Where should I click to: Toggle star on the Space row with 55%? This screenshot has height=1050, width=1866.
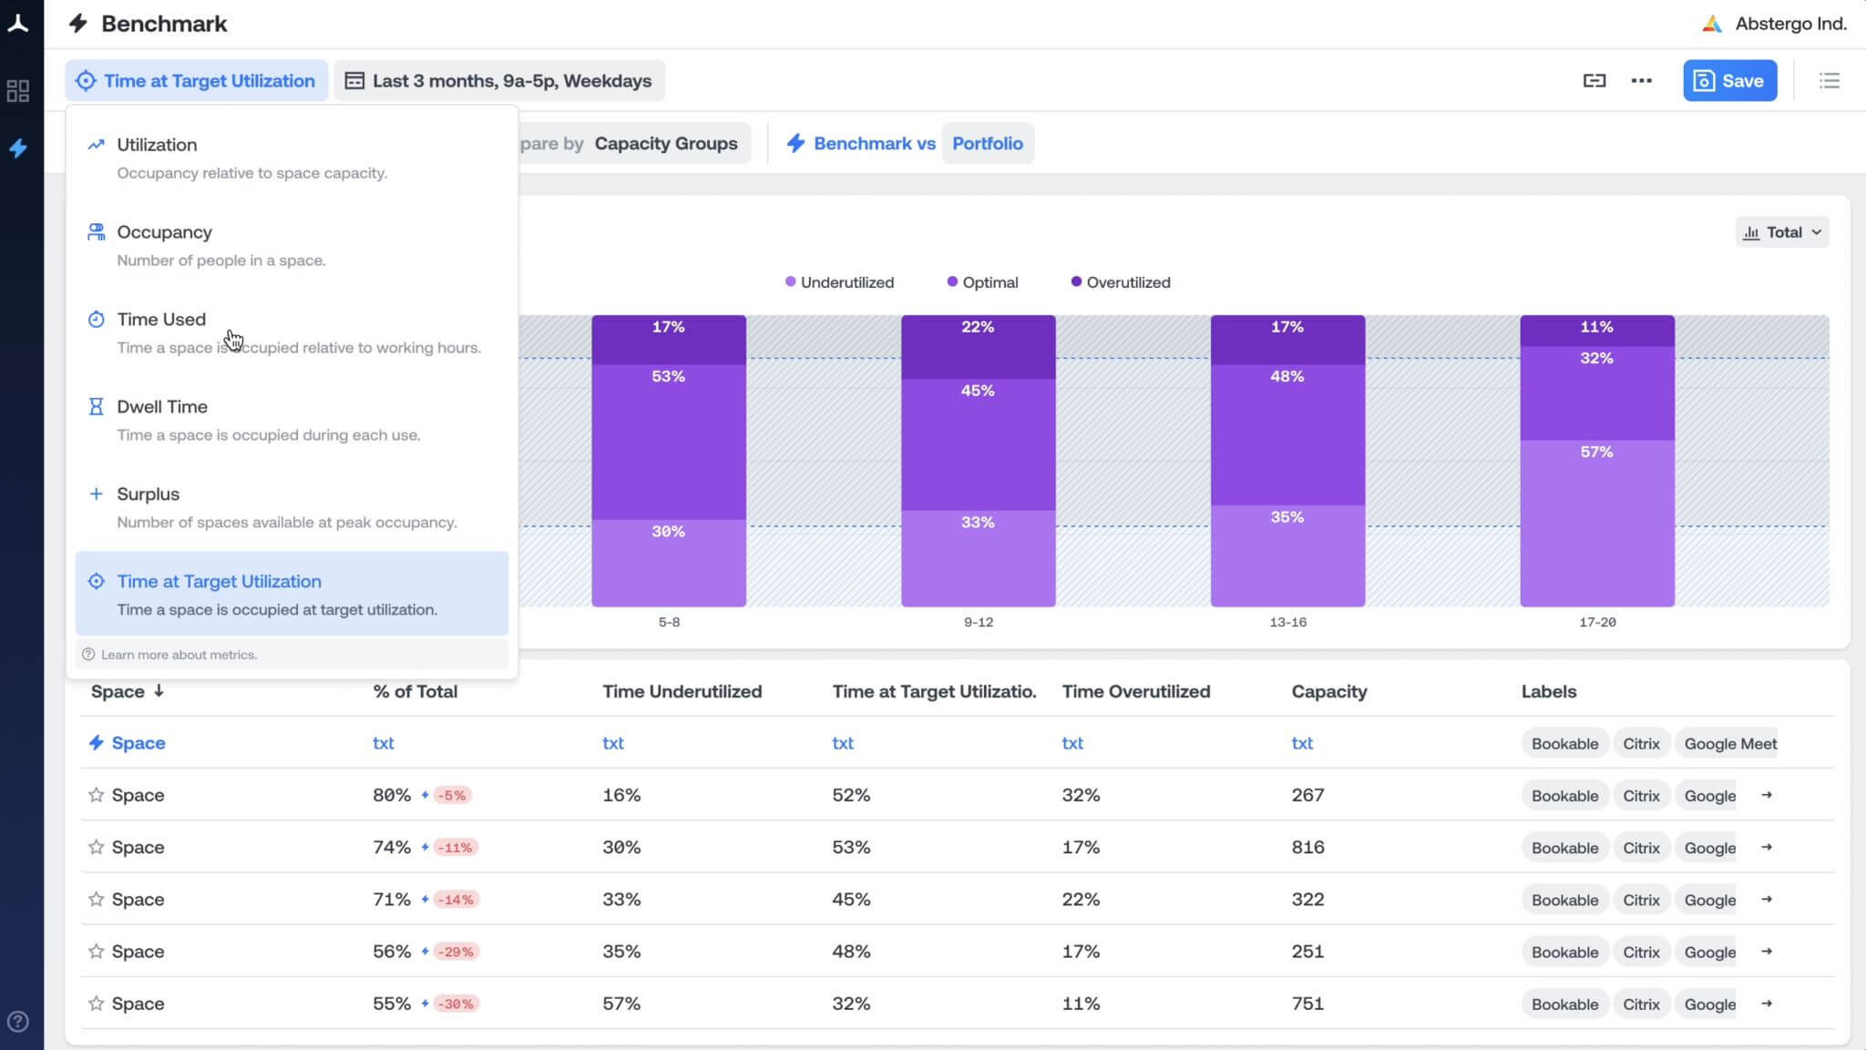click(96, 1004)
